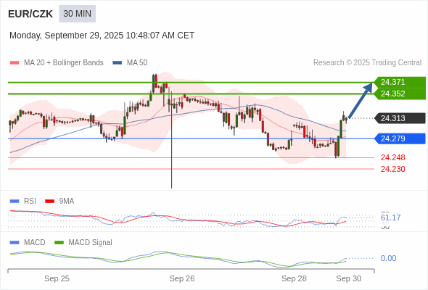The width and height of the screenshot is (428, 290).
Task: Click the green MACD Signal legend swatch
Action: click(x=59, y=243)
